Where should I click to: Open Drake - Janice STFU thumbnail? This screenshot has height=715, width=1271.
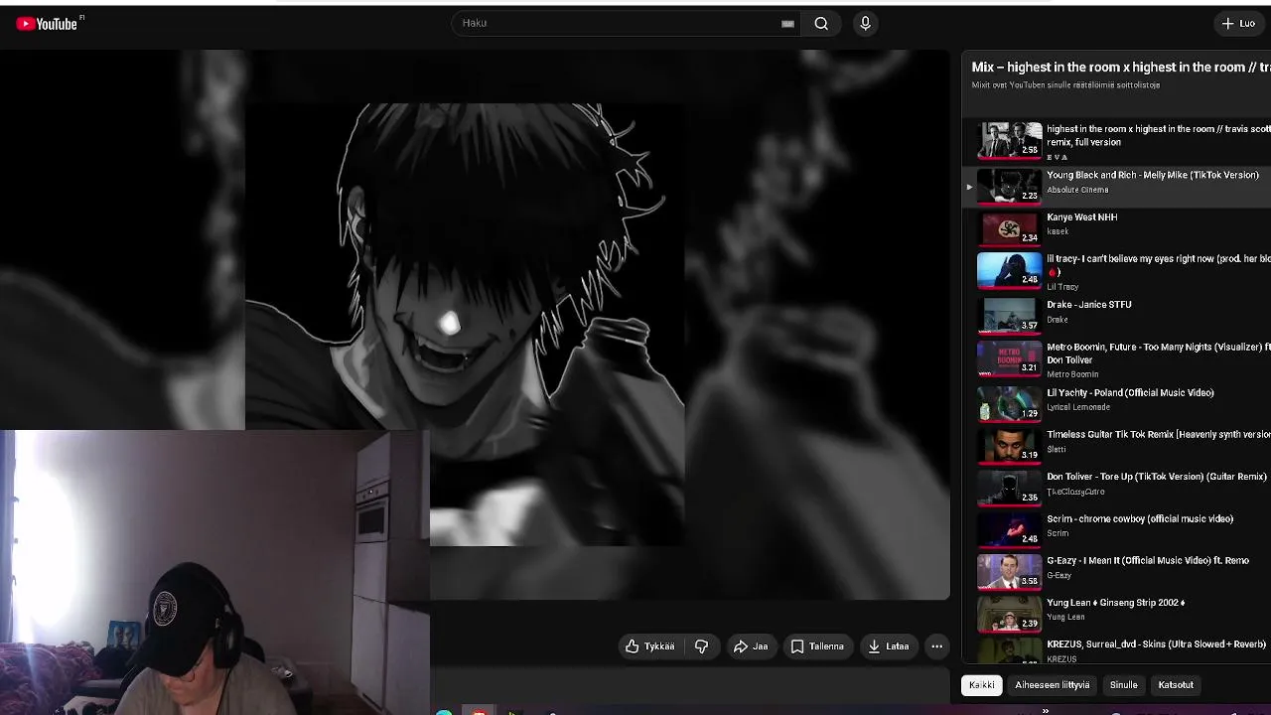pos(1010,316)
